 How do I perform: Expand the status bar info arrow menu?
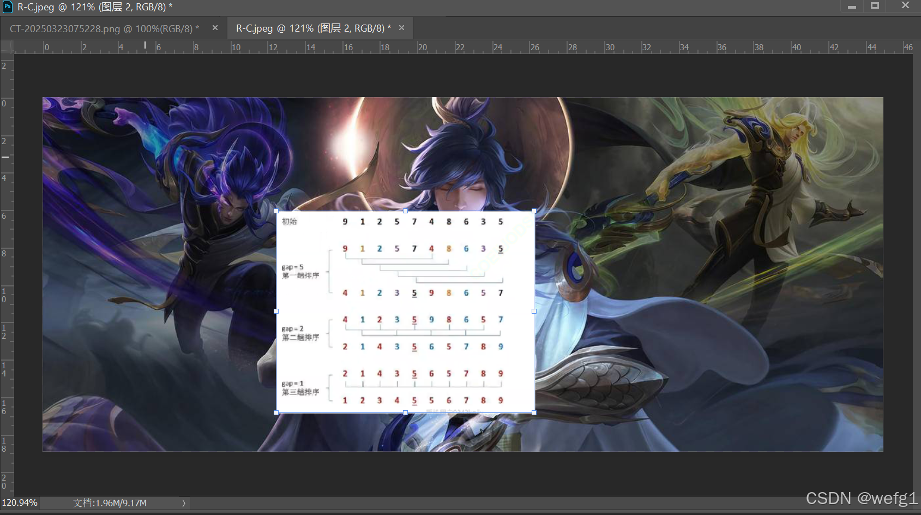click(x=184, y=503)
